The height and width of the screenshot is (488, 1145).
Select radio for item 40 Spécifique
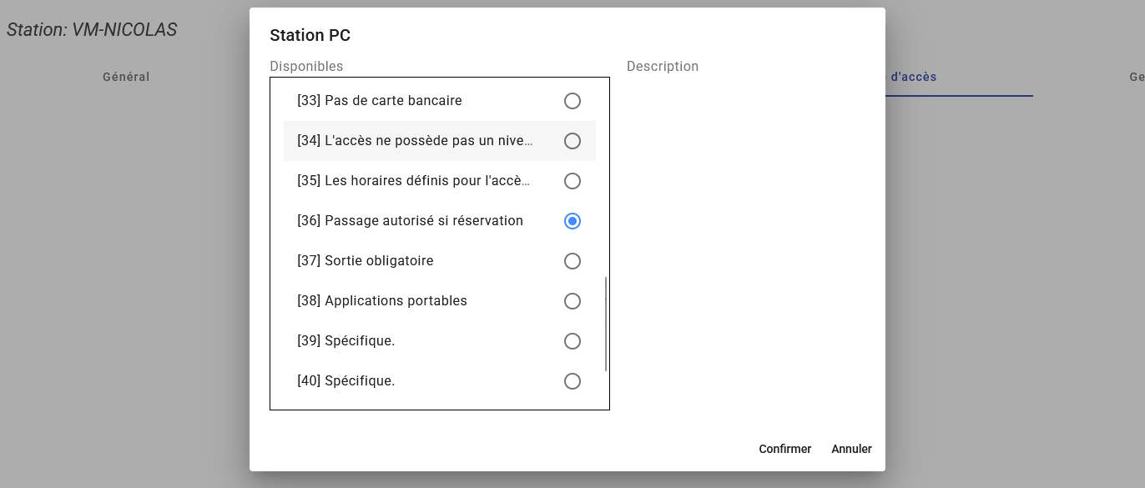tap(572, 381)
